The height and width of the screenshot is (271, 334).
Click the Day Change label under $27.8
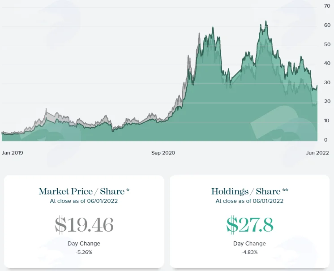pyautogui.click(x=250, y=244)
